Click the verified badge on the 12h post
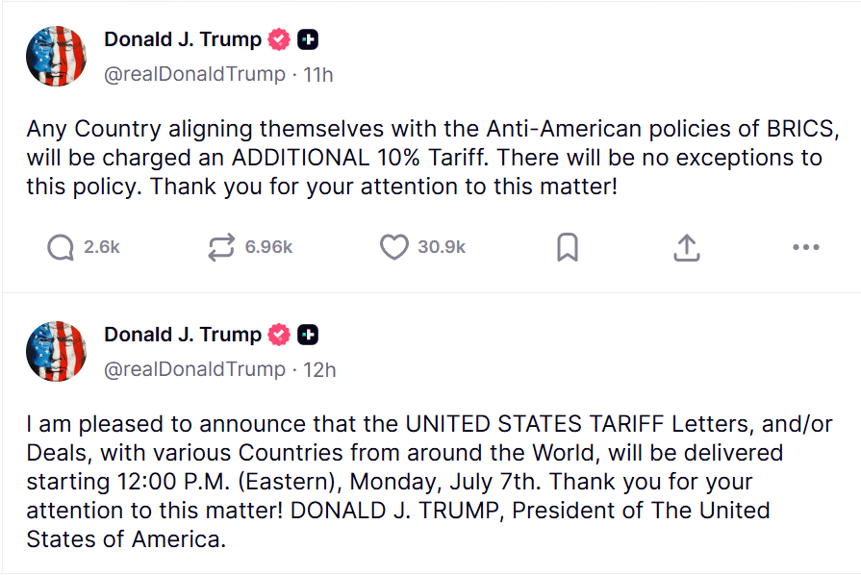Screen dimensions: 861x575 coord(279,335)
